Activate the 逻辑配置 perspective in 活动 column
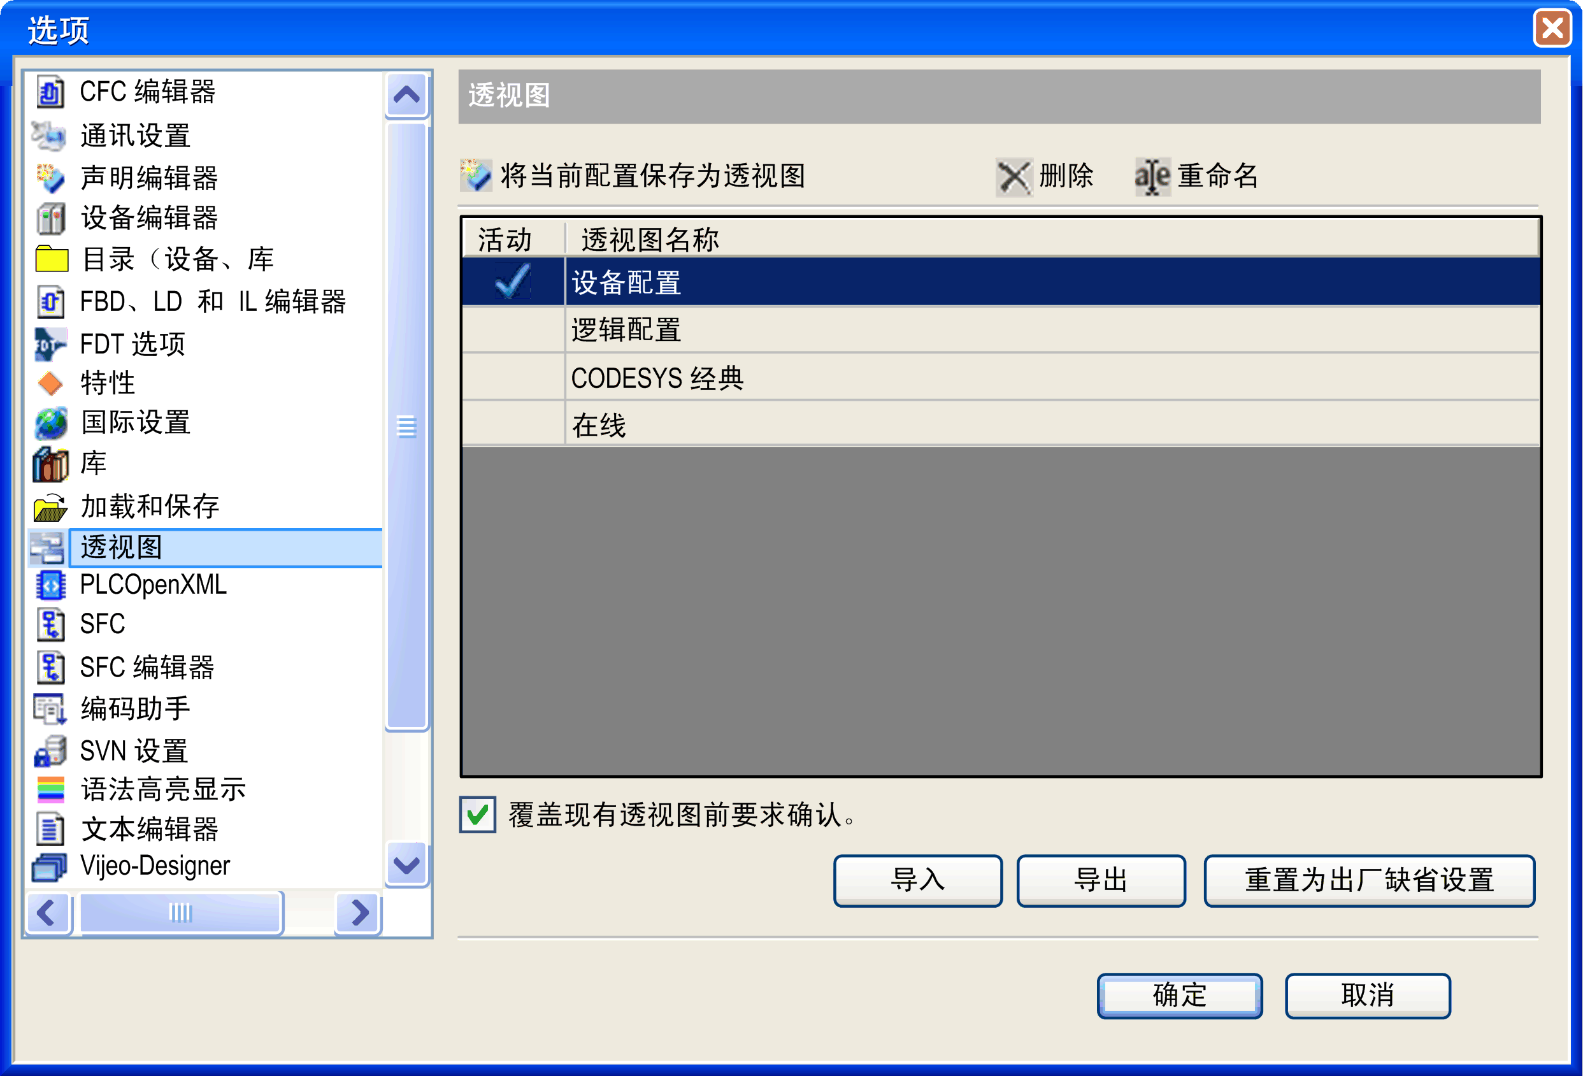 (x=513, y=329)
